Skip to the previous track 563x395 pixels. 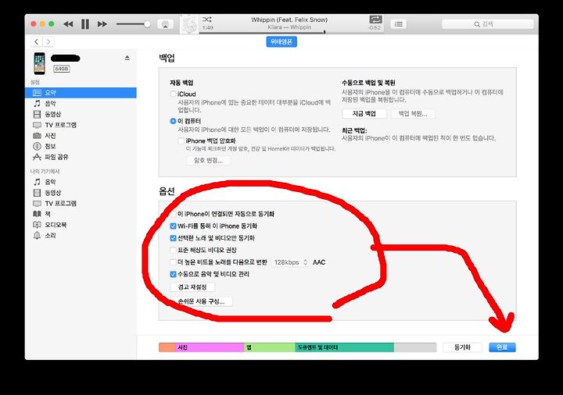click(68, 24)
